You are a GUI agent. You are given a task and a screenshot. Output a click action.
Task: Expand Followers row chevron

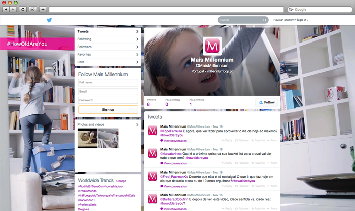[137, 47]
